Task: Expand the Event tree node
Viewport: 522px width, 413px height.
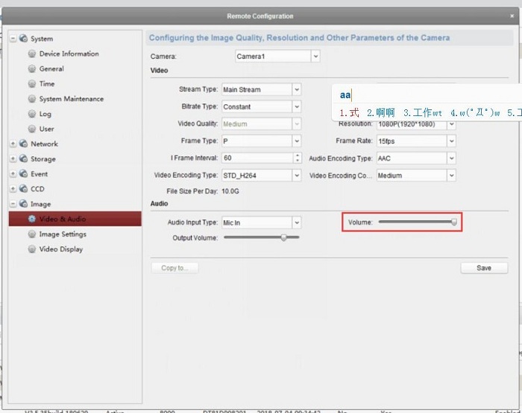Action: (x=13, y=174)
